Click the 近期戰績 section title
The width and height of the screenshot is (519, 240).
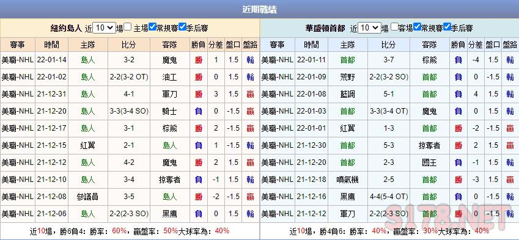click(x=259, y=10)
